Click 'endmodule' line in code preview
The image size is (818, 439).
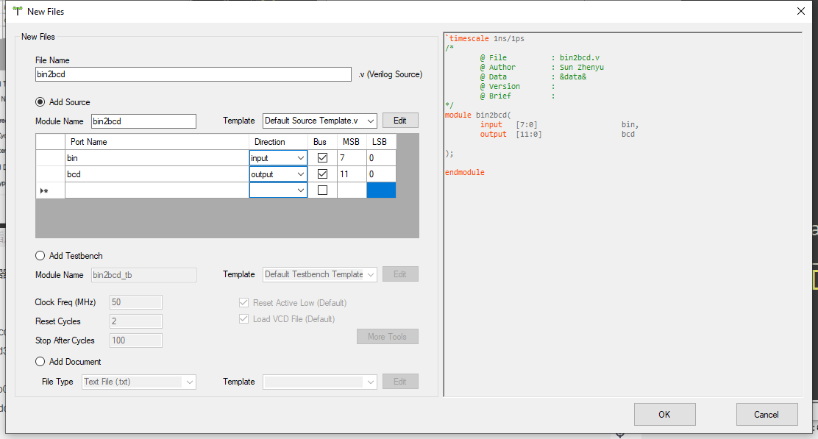point(465,172)
